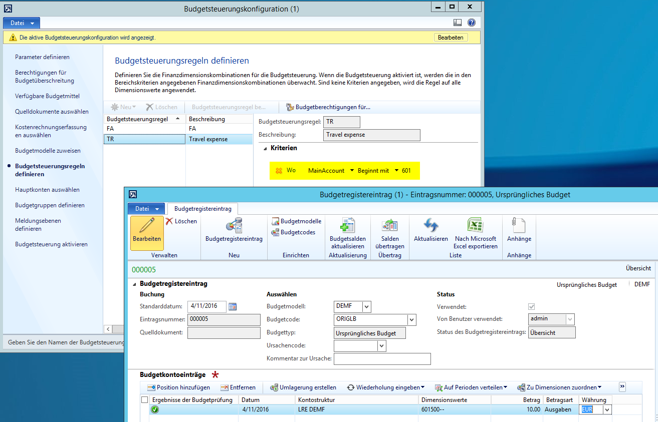Select the Budgetregistereintrag ribbon tab
The height and width of the screenshot is (422, 658).
pyautogui.click(x=202, y=209)
